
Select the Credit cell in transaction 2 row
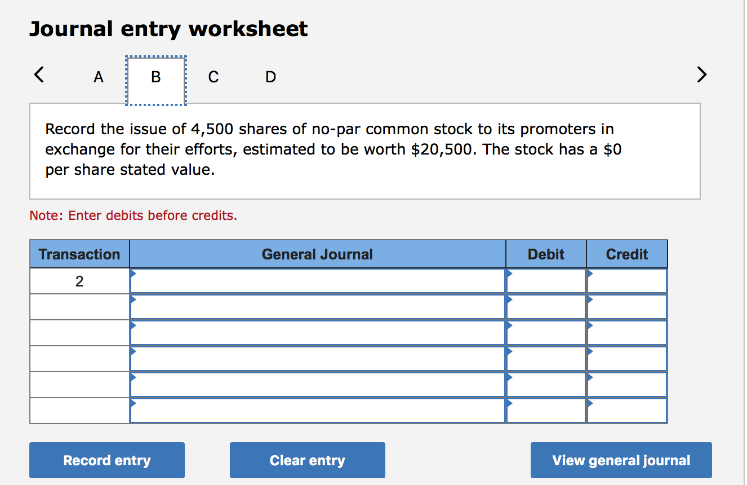[627, 281]
